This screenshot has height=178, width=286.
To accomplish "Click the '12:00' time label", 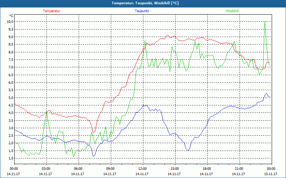I will tap(143, 169).
